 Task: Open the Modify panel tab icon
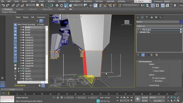142,17
